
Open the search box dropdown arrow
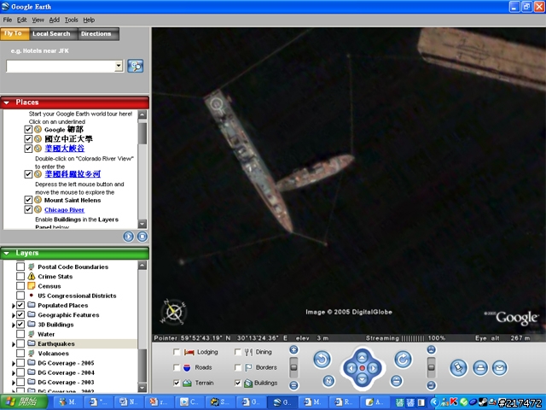pyautogui.click(x=119, y=66)
